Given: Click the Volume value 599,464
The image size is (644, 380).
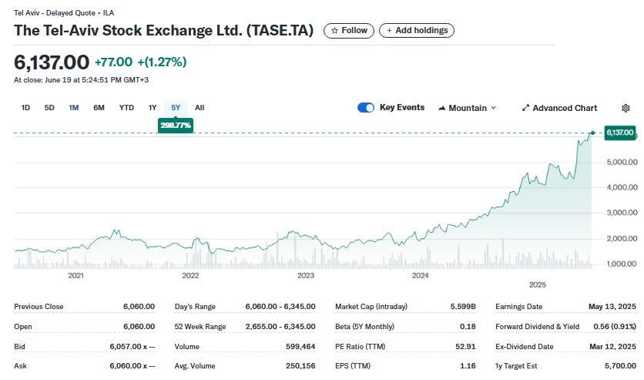Looking at the screenshot, I should [x=300, y=346].
